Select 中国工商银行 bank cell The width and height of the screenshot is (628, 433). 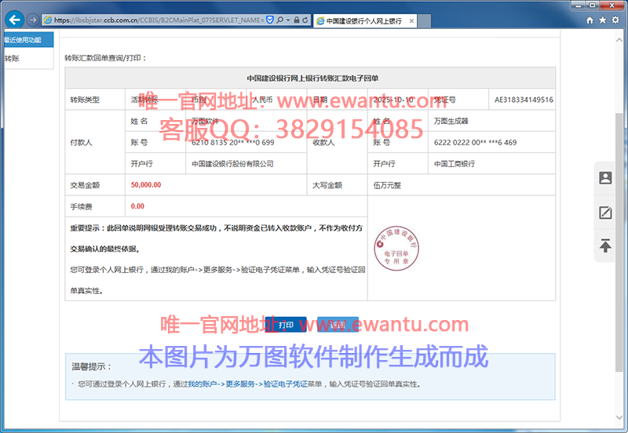[x=455, y=164]
